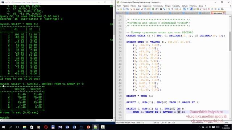Toggle word wrap in Notepad++ toolbar

click(185, 9)
